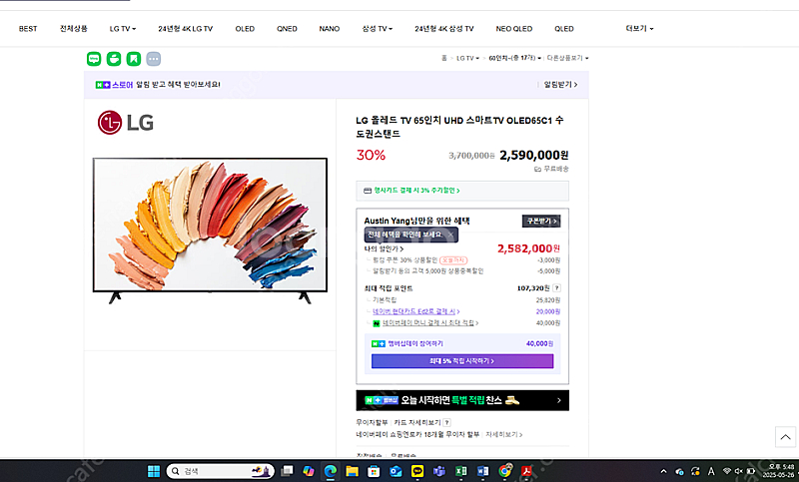This screenshot has height=482, width=799.
Task: Click the taskbar 검색 search box
Action: (220, 471)
